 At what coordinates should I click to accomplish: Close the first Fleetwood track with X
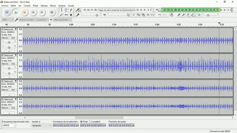click(x=2, y=29)
